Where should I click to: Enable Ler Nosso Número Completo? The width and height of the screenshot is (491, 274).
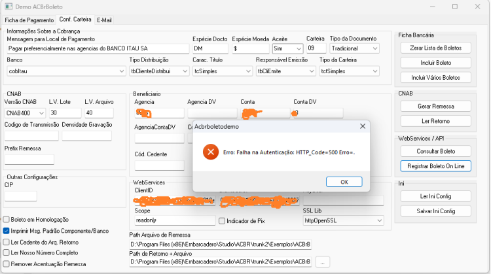[7, 252]
